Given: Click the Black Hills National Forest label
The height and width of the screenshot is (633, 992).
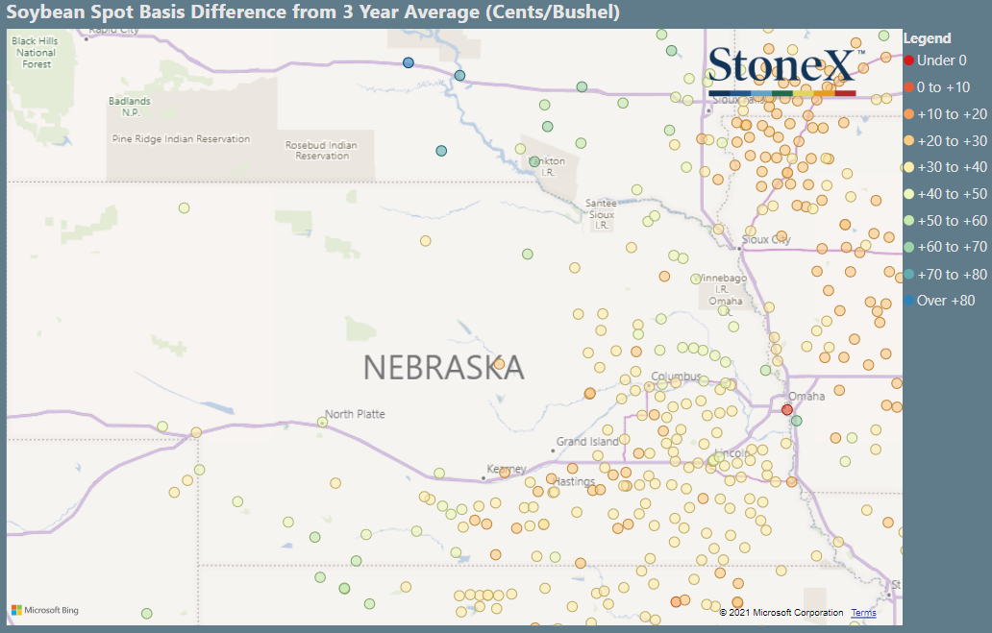Looking at the screenshot, I should coord(36,53).
